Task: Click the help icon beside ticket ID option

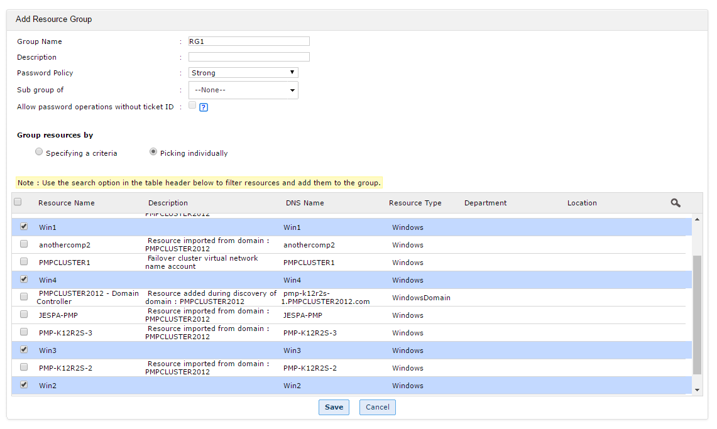Action: coord(204,107)
